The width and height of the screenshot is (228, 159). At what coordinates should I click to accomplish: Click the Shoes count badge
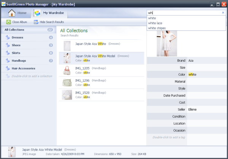tap(51, 45)
